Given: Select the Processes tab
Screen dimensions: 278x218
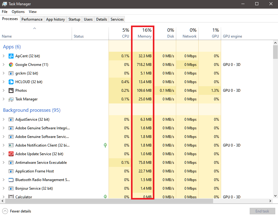Looking at the screenshot, I should (10, 19).
